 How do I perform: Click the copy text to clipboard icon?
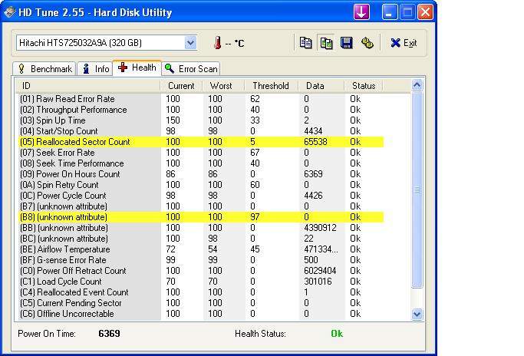306,43
